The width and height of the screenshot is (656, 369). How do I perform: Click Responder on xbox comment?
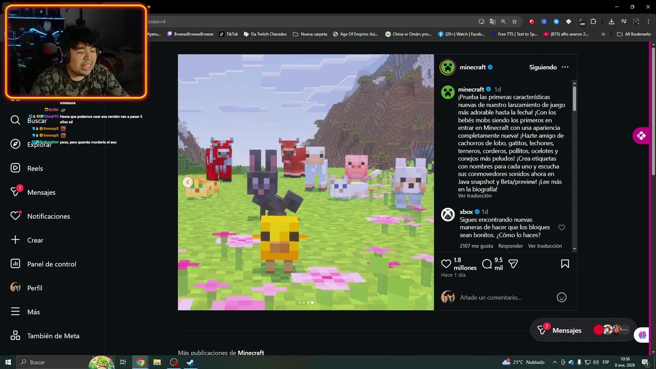[510, 246]
